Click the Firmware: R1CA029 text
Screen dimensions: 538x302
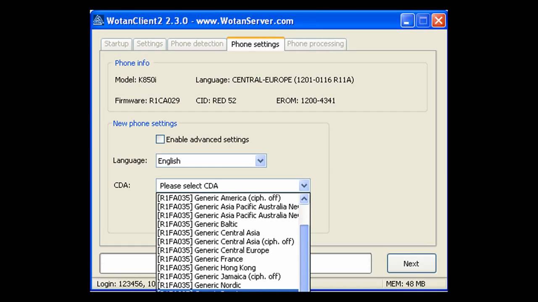pos(147,101)
